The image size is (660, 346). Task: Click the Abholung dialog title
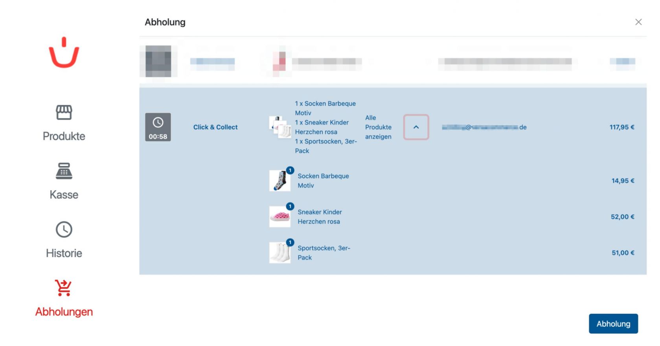click(165, 22)
